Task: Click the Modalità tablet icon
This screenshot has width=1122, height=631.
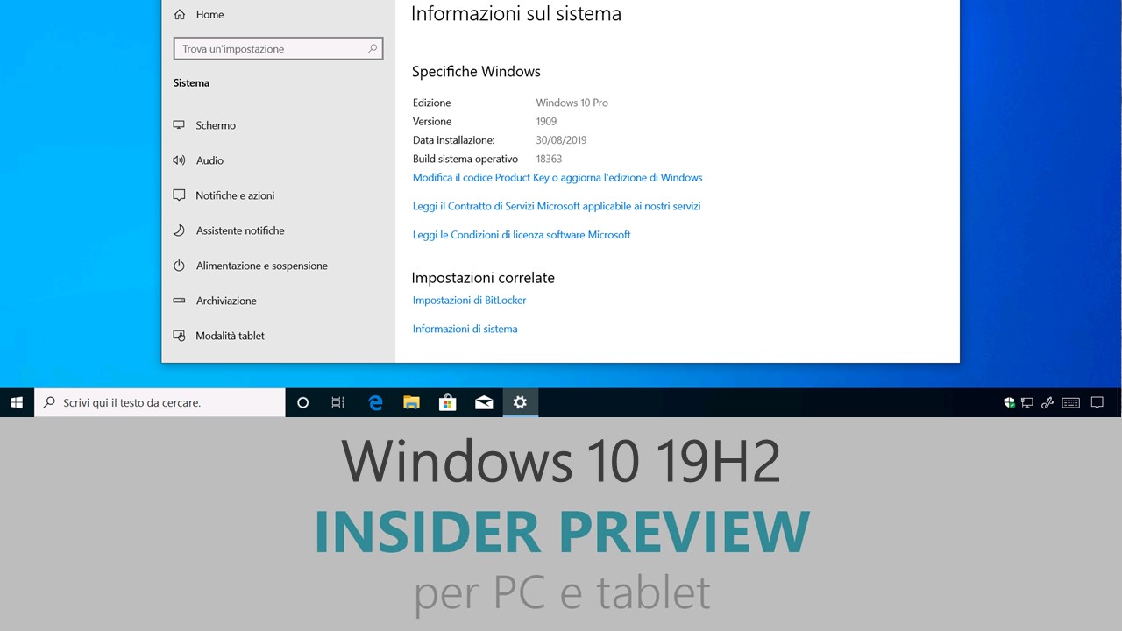Action: tap(179, 336)
